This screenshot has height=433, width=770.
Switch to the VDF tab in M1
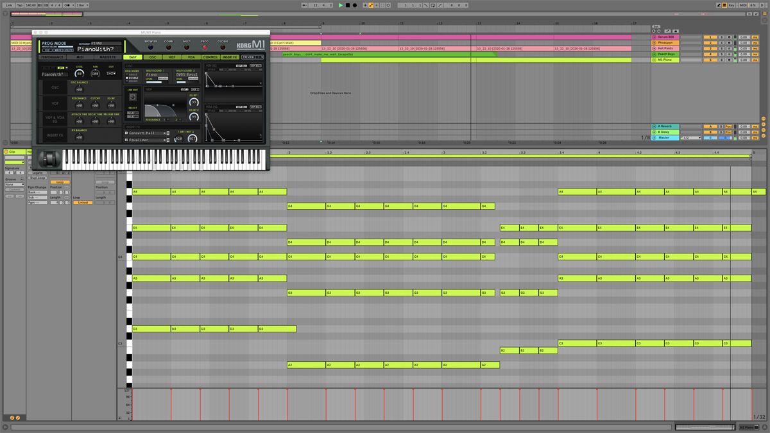(172, 57)
